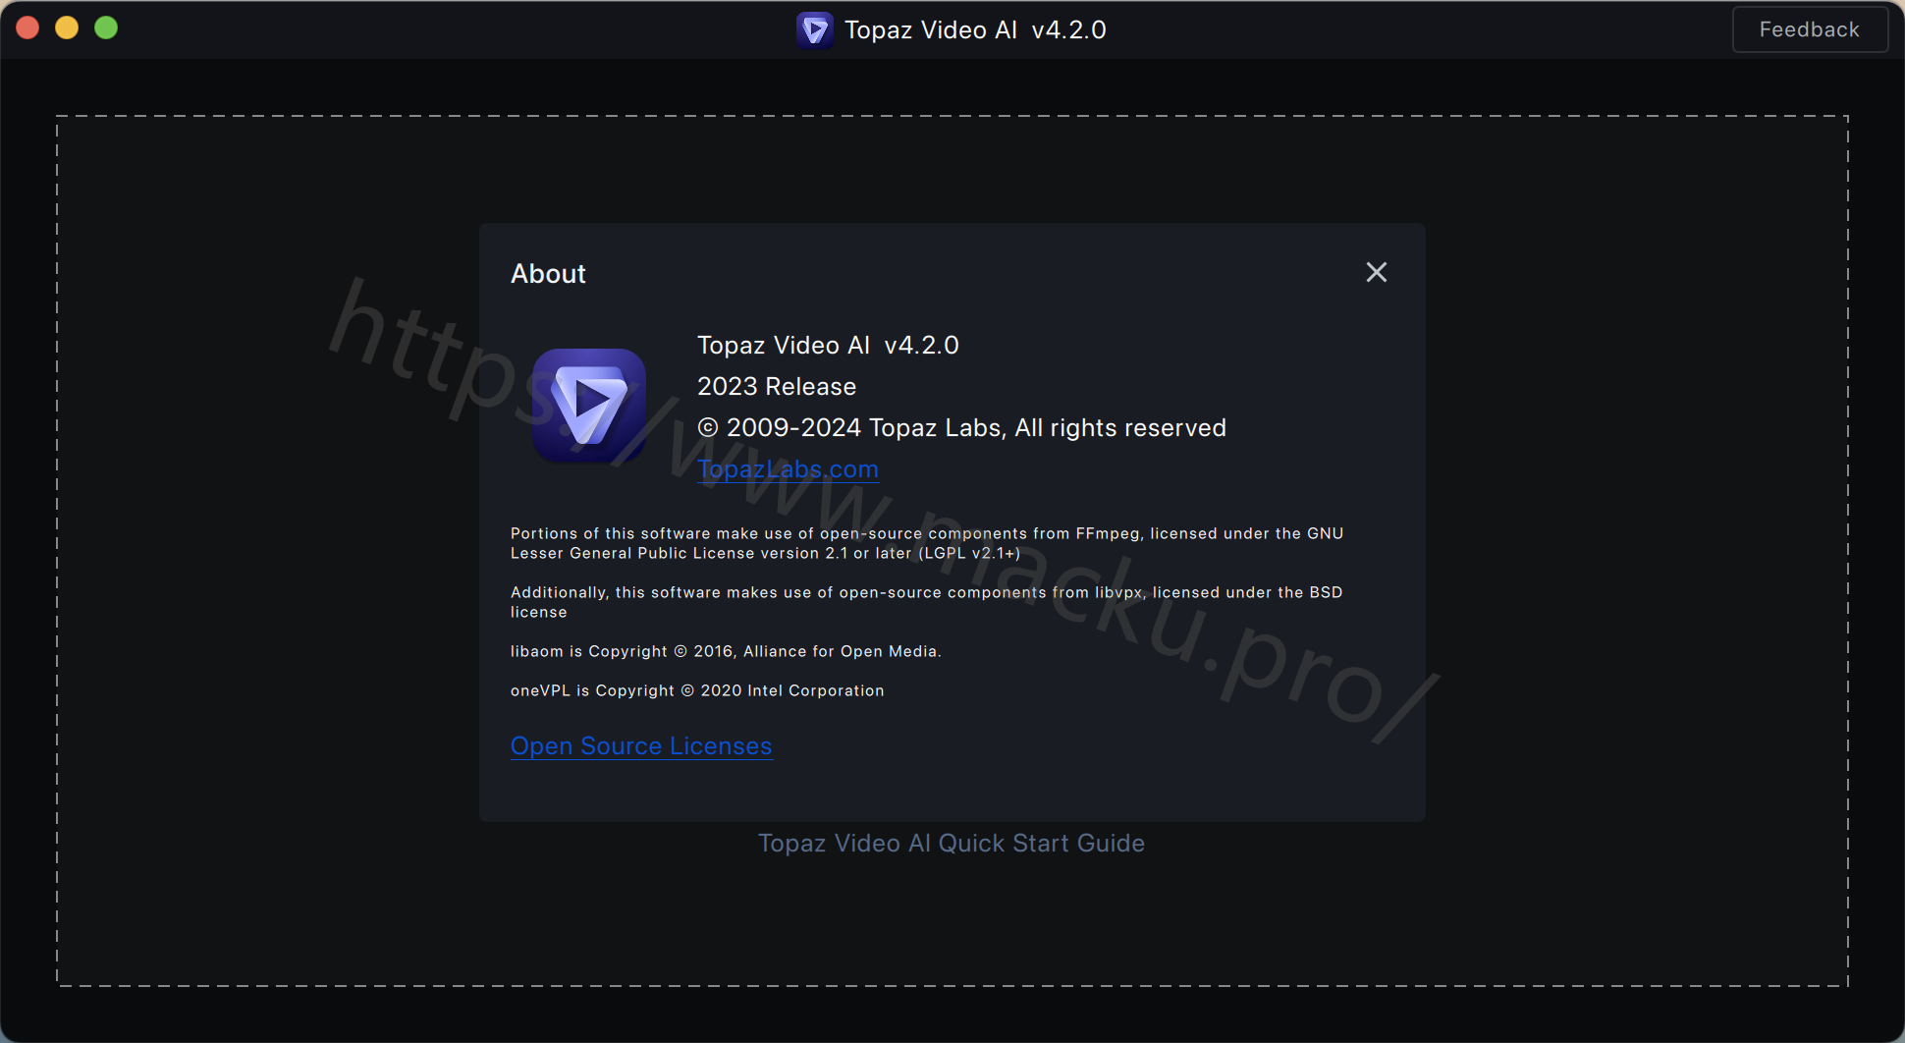Click the Topaz Video AI logo in About
This screenshot has width=1905, height=1043.
tap(588, 405)
